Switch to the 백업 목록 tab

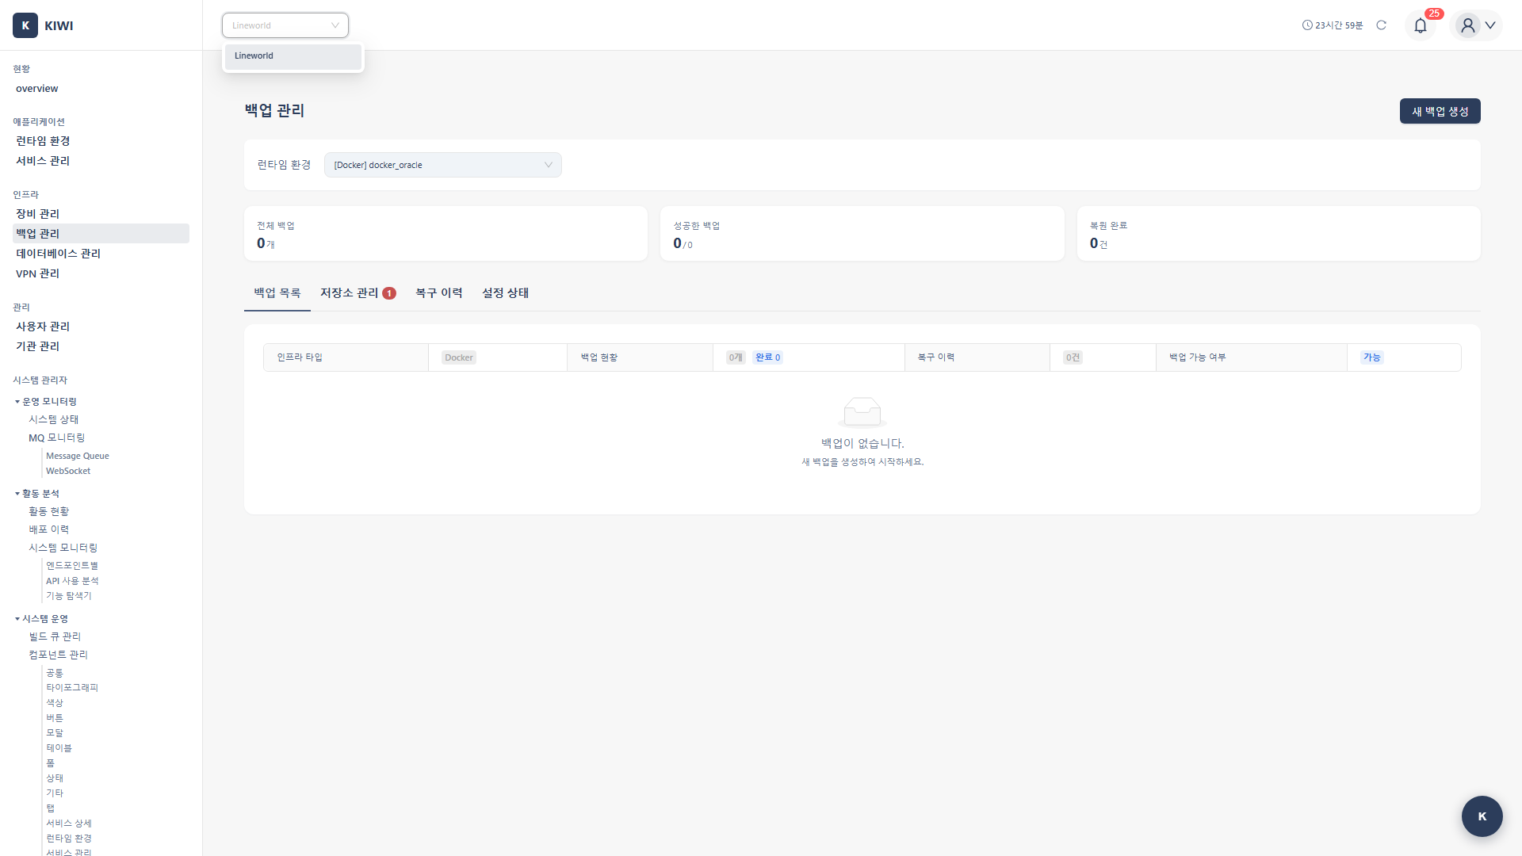tap(277, 293)
